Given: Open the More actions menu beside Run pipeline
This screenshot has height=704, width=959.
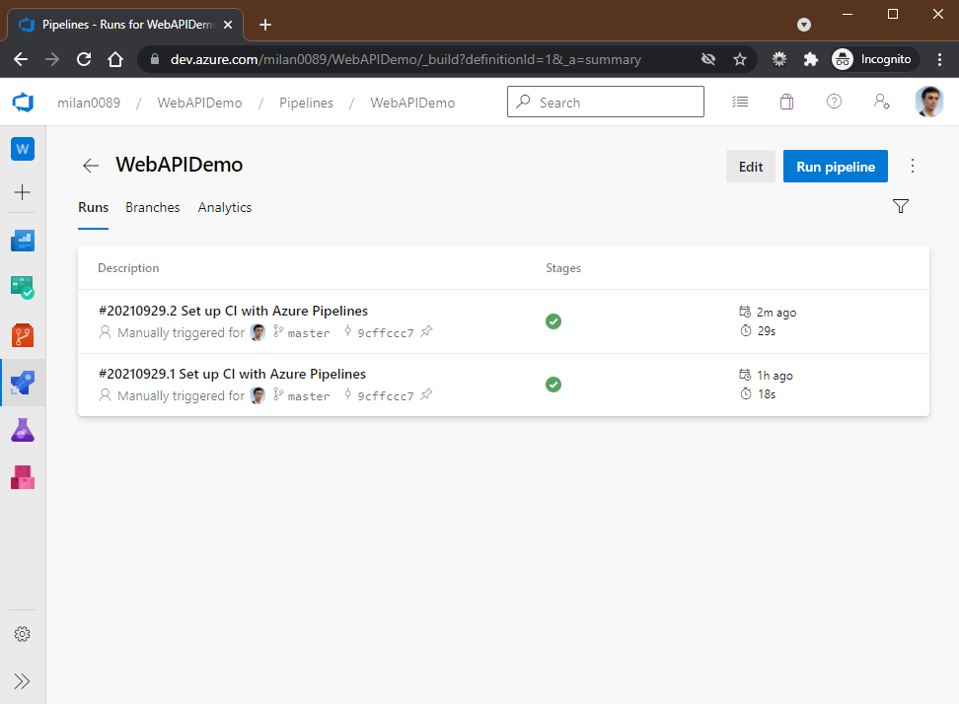Looking at the screenshot, I should 913,167.
